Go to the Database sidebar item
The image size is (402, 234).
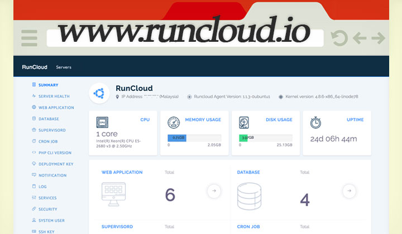pos(49,119)
